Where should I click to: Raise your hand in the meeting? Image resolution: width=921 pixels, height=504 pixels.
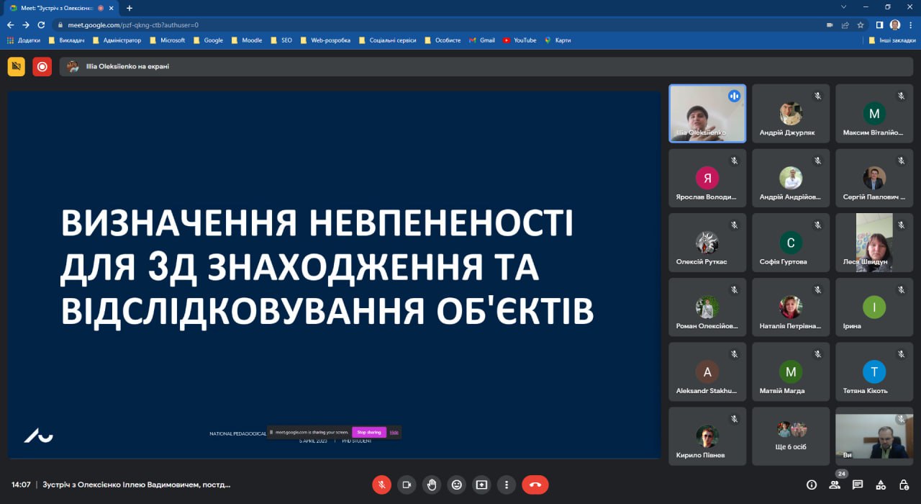432,485
